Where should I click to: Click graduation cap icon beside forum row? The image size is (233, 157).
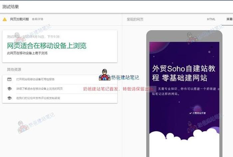(9, 98)
